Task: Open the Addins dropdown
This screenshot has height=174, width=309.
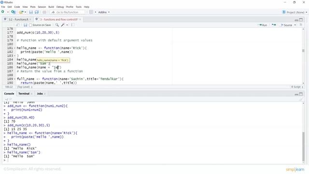Action: (x=104, y=12)
